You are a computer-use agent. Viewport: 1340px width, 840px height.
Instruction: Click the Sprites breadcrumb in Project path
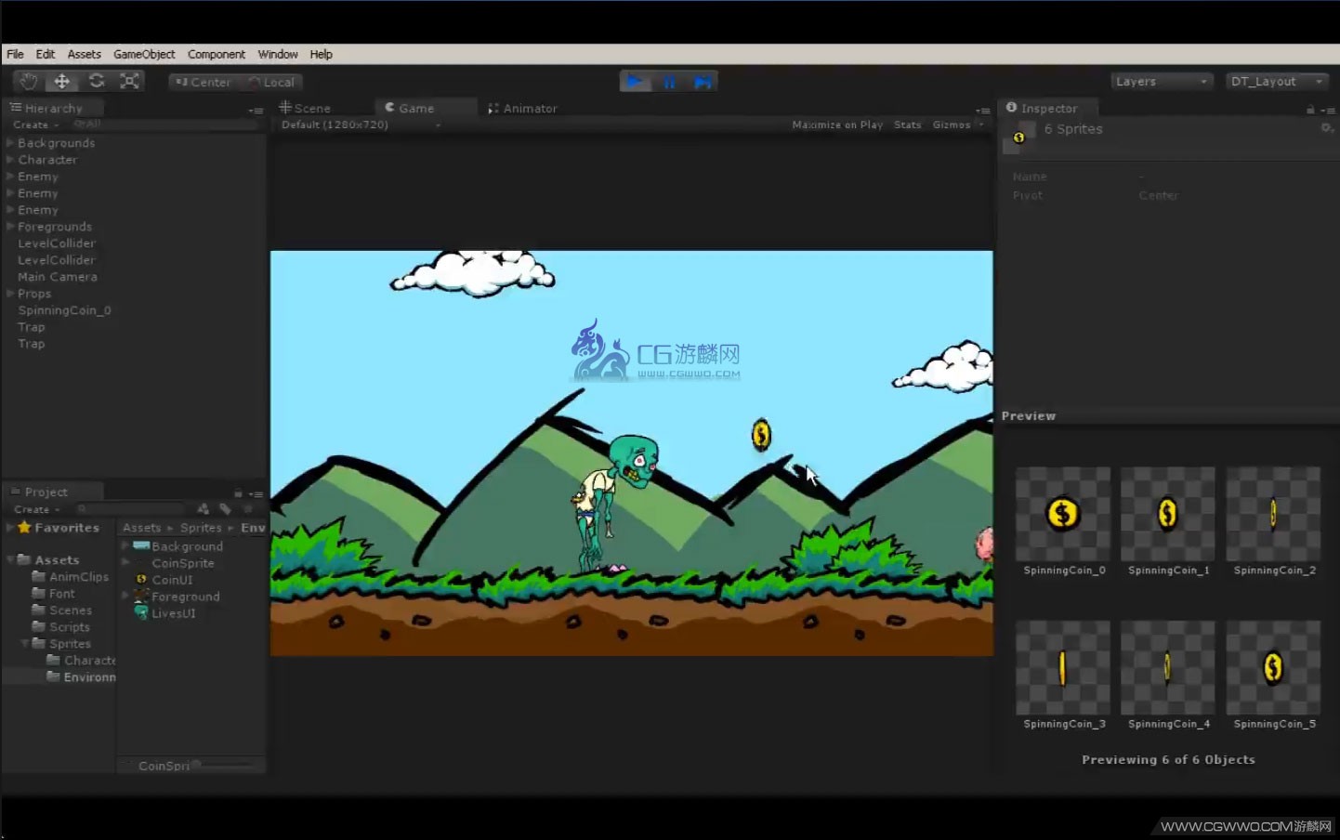pyautogui.click(x=201, y=528)
